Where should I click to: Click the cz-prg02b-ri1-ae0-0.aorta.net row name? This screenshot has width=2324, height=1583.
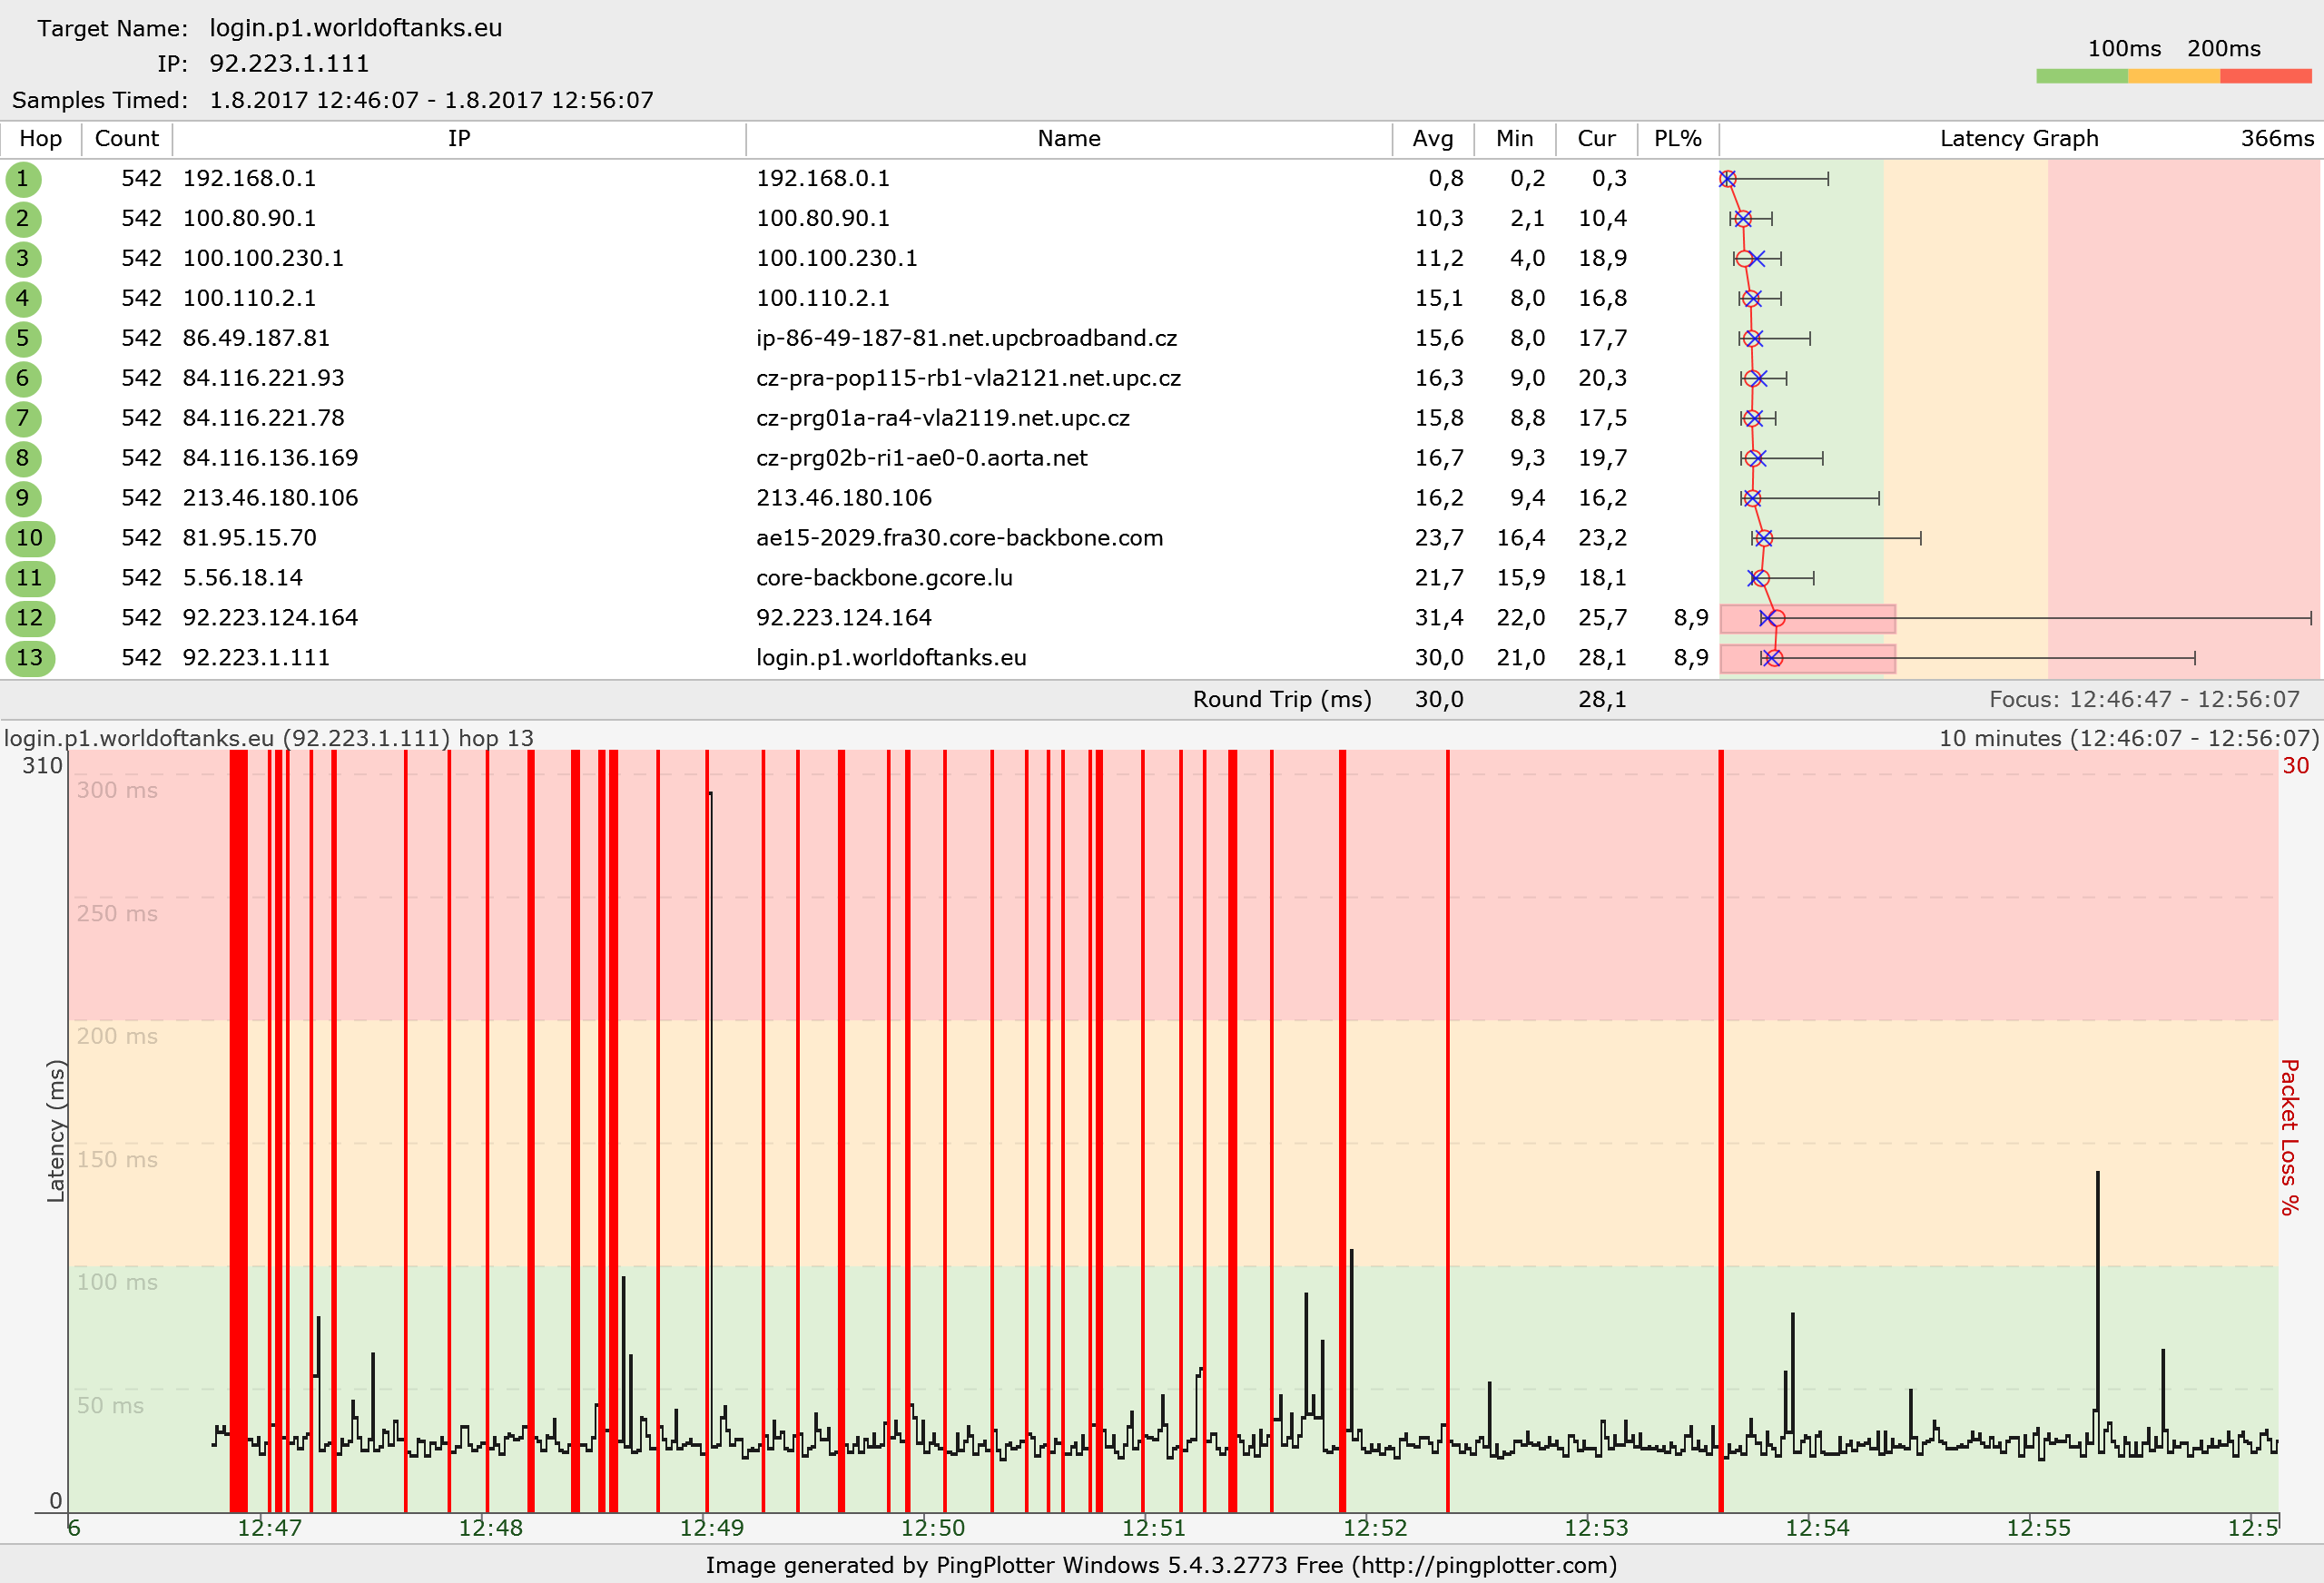tap(921, 458)
